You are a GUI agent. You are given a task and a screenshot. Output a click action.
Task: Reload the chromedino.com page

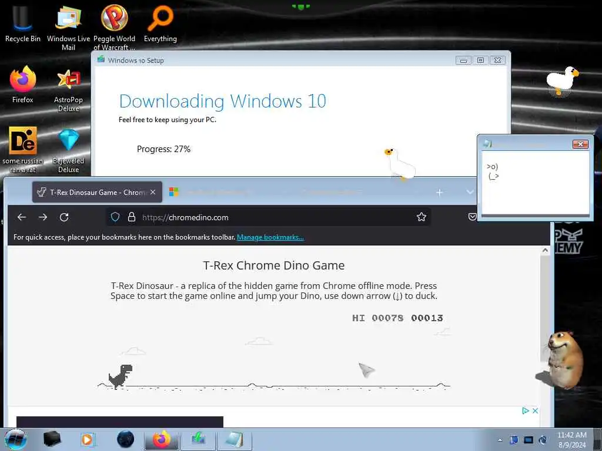[64, 217]
